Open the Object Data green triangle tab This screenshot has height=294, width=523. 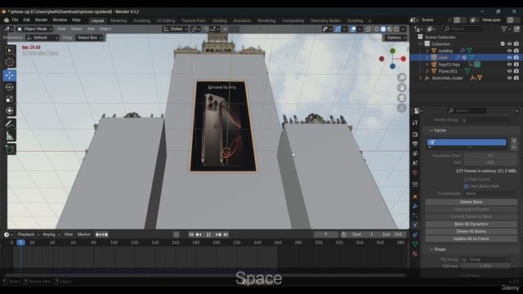[415, 244]
